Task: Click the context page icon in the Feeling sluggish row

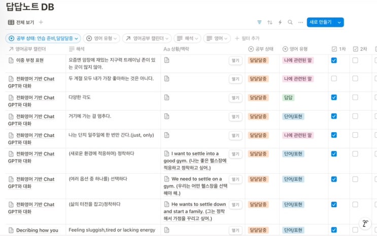Action: coord(166,230)
